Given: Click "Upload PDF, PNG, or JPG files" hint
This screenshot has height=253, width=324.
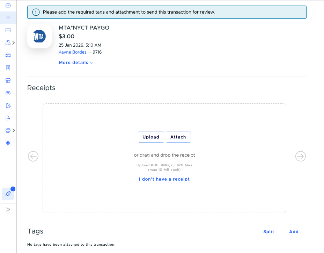Looking at the screenshot, I should [164, 165].
